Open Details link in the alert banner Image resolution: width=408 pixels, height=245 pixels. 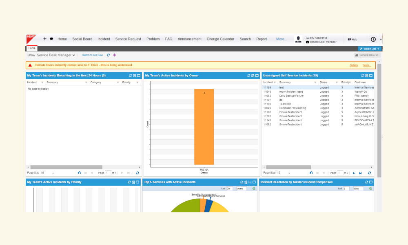[354, 65]
